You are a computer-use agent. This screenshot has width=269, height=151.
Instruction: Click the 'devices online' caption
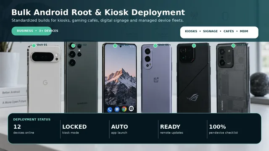pyautogui.click(x=24, y=133)
